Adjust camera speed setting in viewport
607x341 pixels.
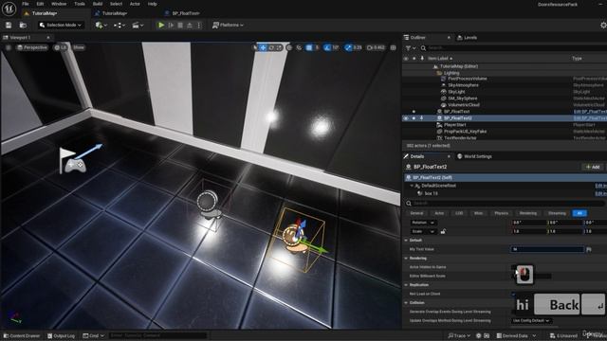click(x=376, y=47)
